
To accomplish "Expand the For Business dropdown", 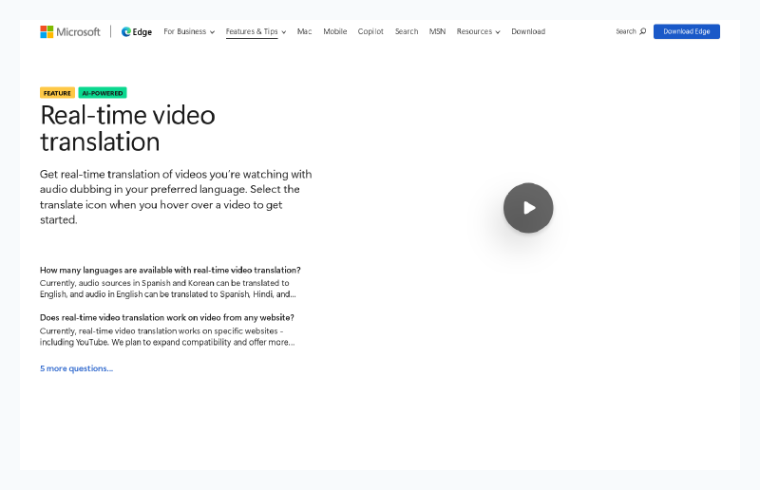I will tap(189, 31).
